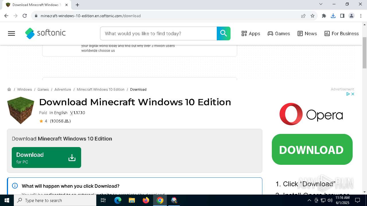Go forward with browser forward arrow
Viewport: 367px width, 206px height.
pos(15,16)
